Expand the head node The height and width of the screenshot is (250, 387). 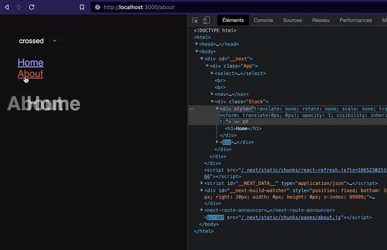(196, 44)
